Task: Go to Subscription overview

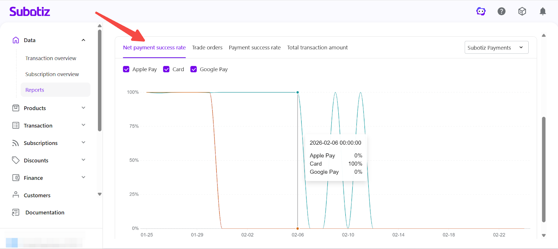Action: click(x=52, y=74)
